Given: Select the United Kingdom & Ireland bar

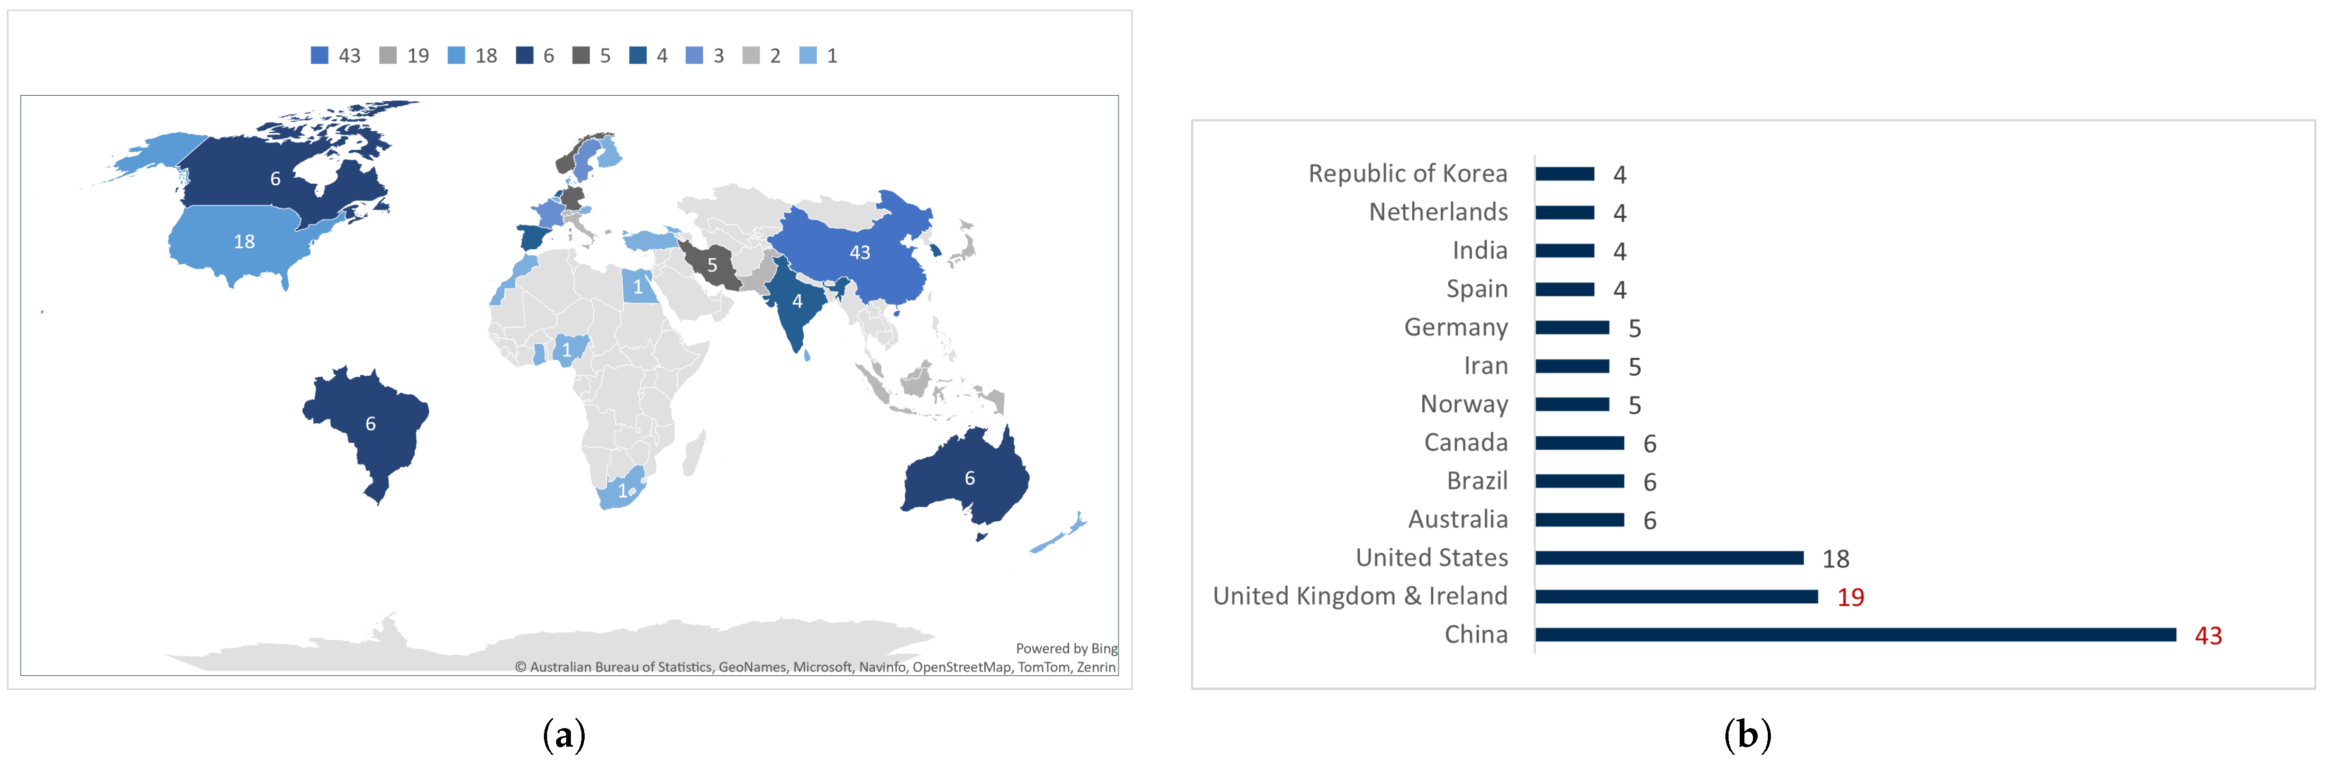Looking at the screenshot, I should pyautogui.click(x=1676, y=596).
